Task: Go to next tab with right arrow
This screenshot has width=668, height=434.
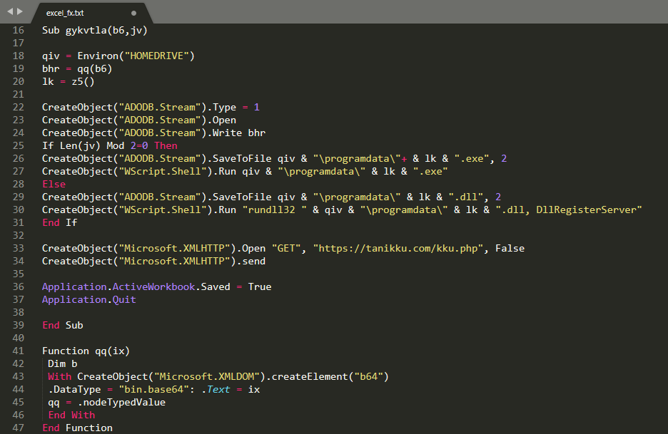Action: 19,11
